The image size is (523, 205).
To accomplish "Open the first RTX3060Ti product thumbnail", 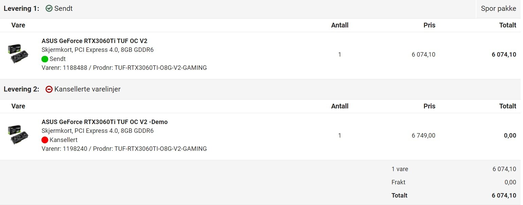I will 18,54.
